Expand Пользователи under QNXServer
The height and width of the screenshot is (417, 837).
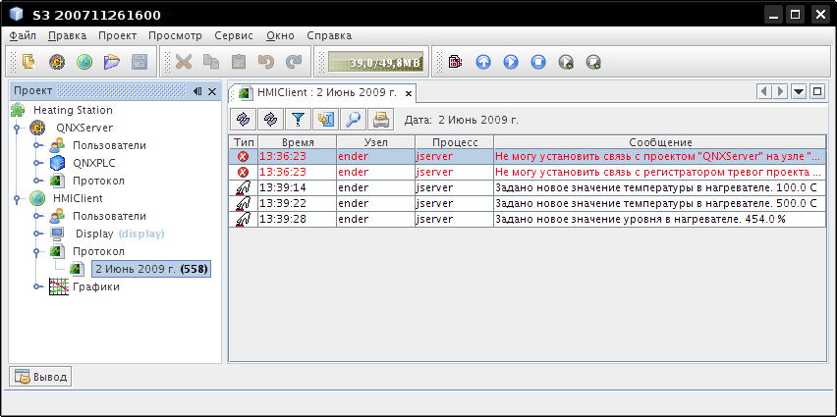[36, 145]
